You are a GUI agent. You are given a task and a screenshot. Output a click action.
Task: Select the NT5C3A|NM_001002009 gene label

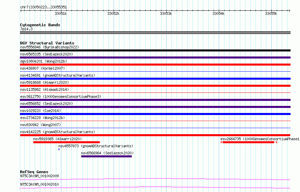pos(39,176)
